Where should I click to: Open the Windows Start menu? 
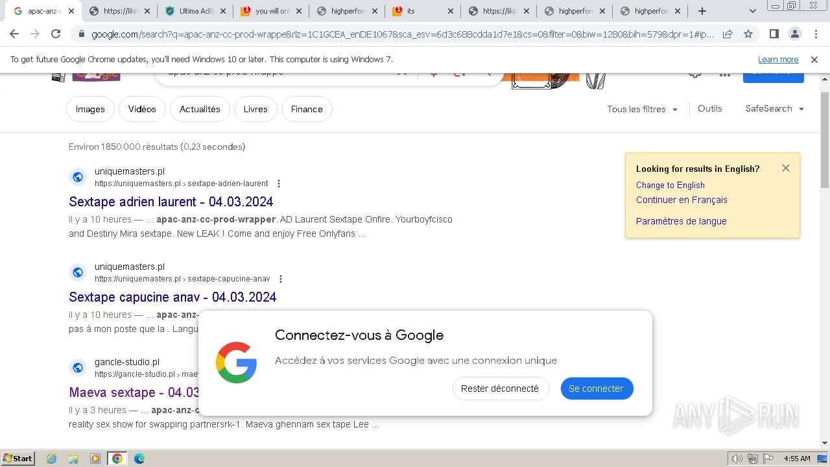(18, 458)
